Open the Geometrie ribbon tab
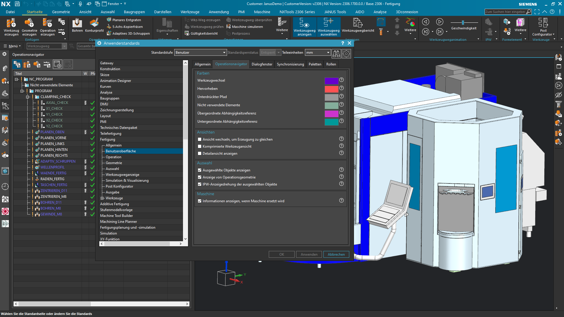 tap(61, 12)
